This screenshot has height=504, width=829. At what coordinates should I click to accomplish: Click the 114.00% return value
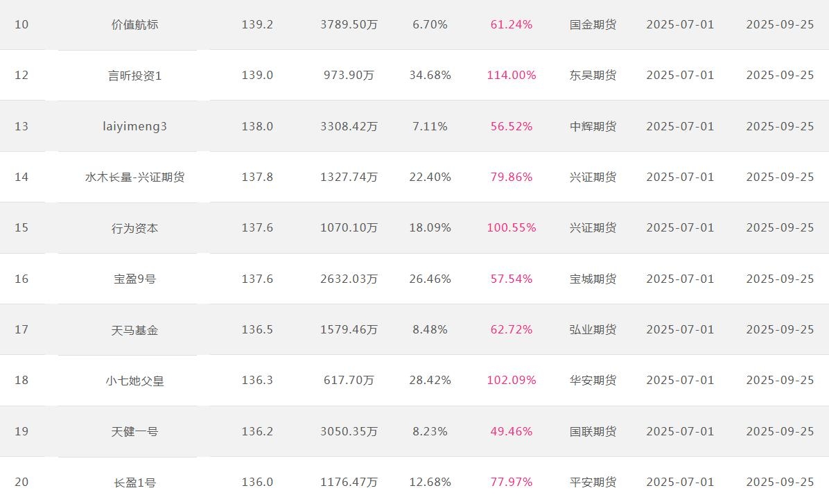point(512,75)
